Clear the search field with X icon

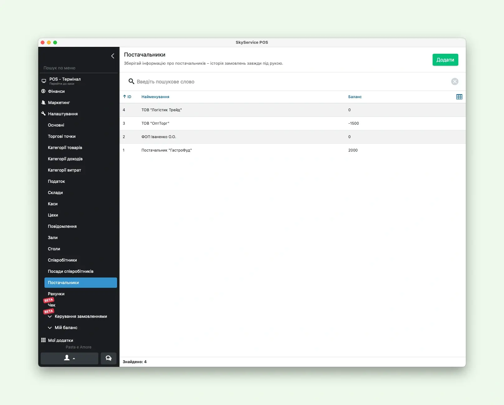455,82
